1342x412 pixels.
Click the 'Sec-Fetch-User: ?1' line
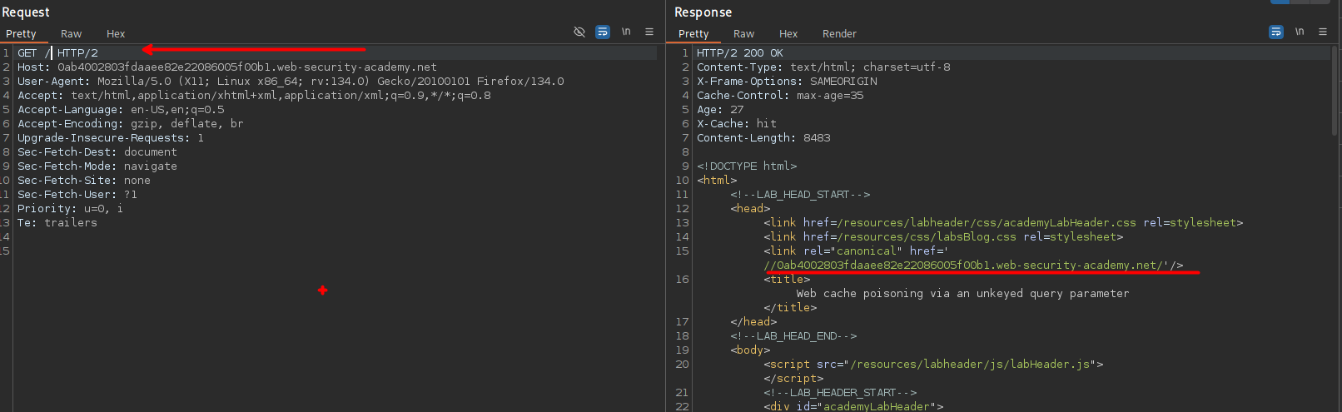tap(77, 194)
